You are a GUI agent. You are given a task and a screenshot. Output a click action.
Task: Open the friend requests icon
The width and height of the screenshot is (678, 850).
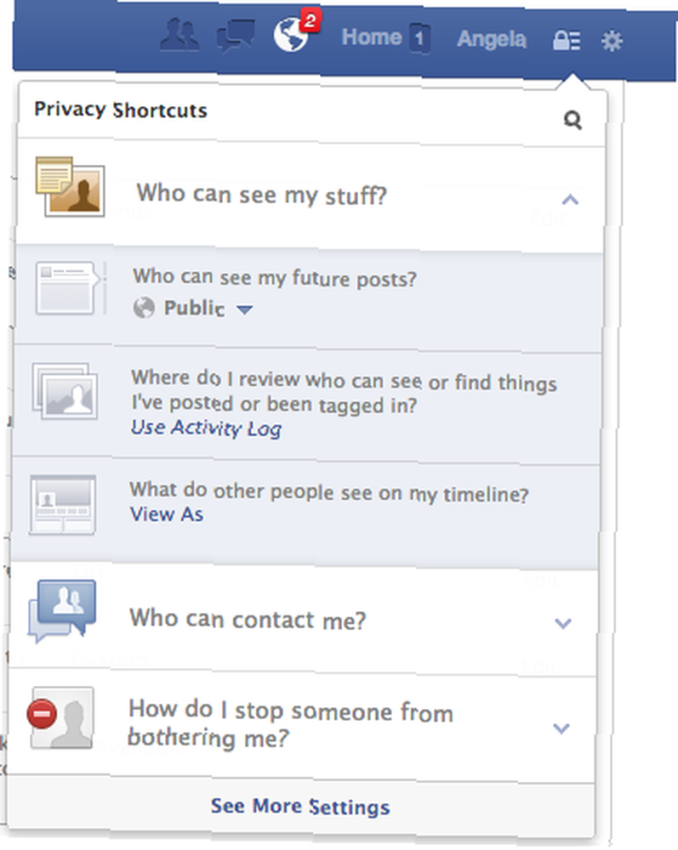[x=180, y=36]
